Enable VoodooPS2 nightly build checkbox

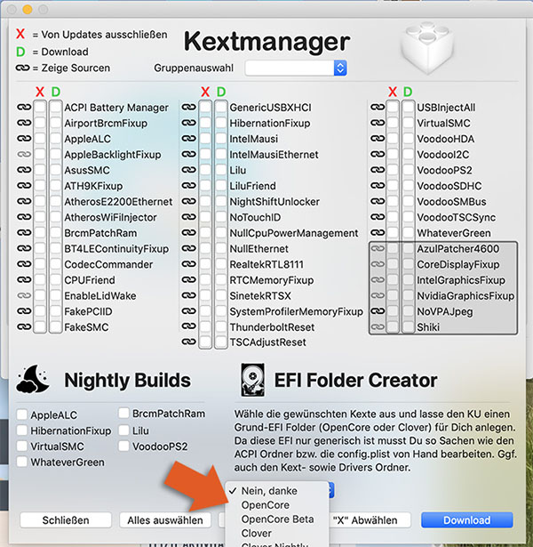point(123,446)
